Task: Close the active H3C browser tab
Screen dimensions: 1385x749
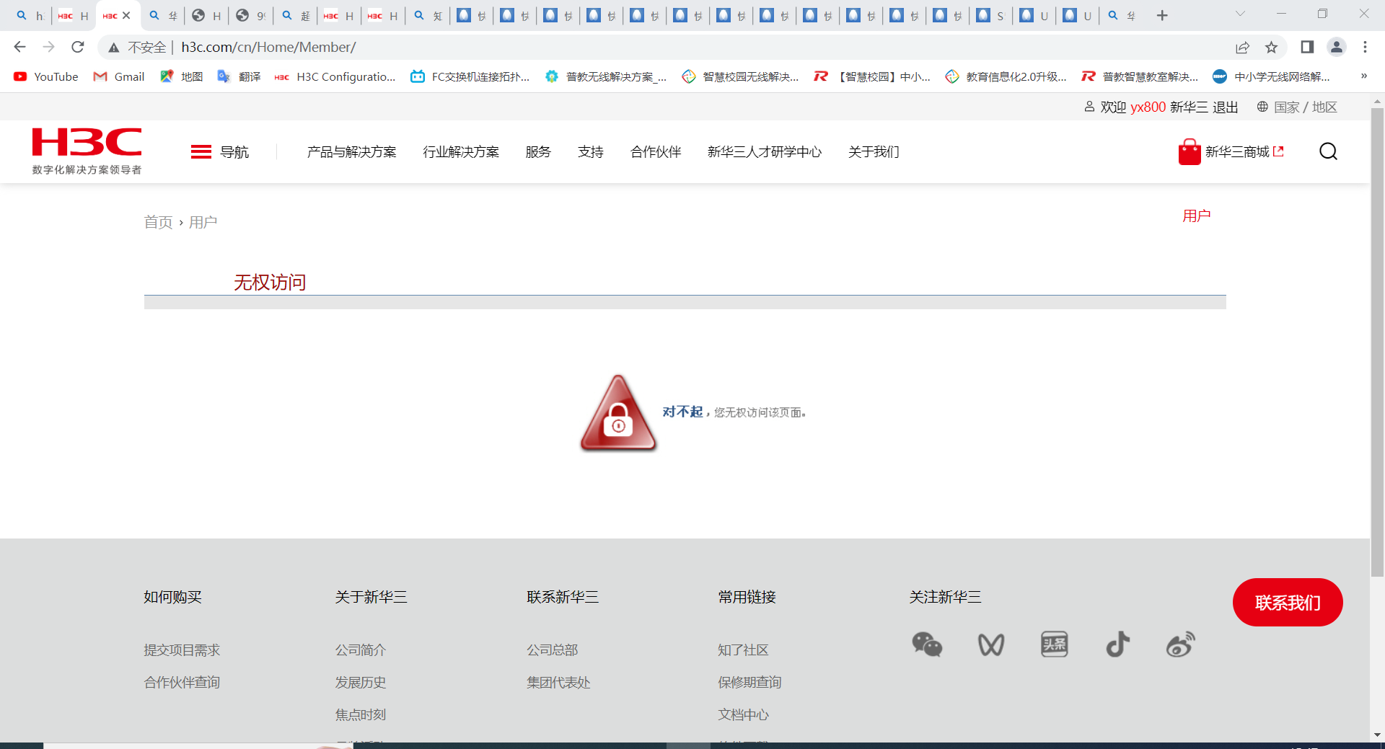Action: coord(126,15)
